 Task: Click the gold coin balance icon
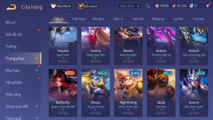pos(157,6)
